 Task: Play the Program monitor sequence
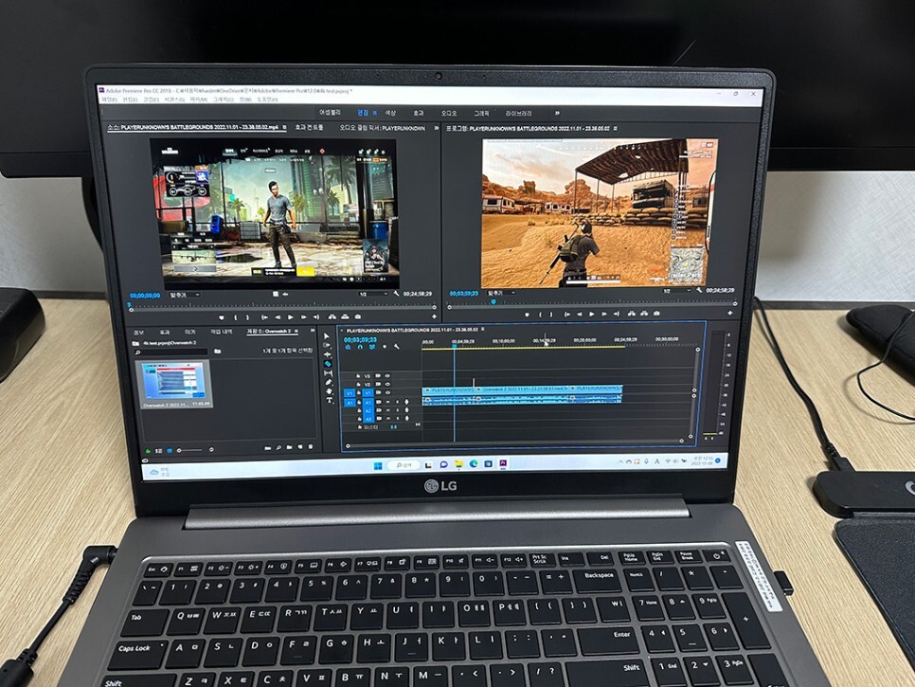592,314
